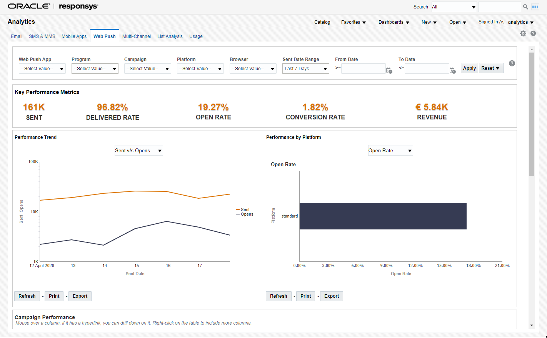Click the filter panel help icon
The height and width of the screenshot is (338, 547).
click(x=512, y=63)
